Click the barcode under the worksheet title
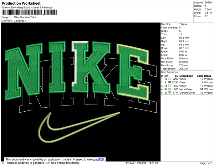The width and height of the screenshot is (214, 166). coord(30,13)
